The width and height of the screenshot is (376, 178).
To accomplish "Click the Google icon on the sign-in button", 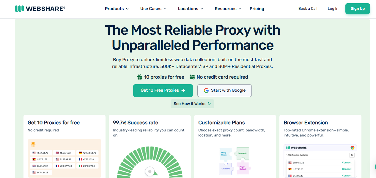I will (206, 90).
